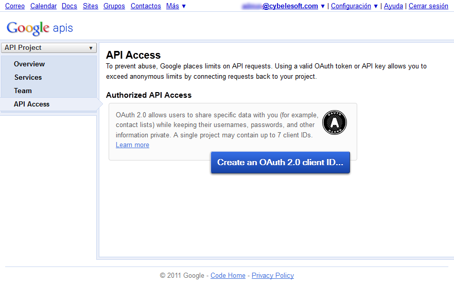
Task: Open the Correo link
Action: pyautogui.click(x=15, y=6)
